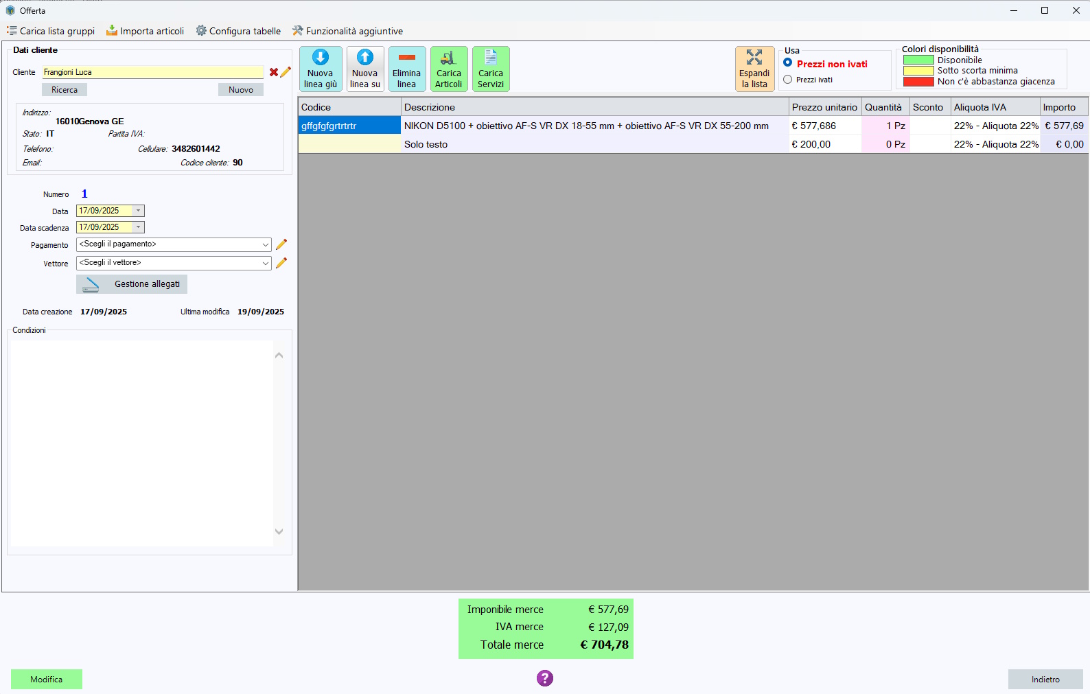Clear the client with red X icon
Image resolution: width=1090 pixels, height=694 pixels.
pyautogui.click(x=274, y=72)
